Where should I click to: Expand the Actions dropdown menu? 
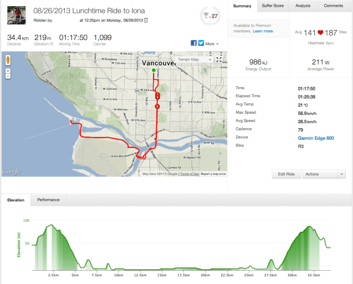(324, 174)
